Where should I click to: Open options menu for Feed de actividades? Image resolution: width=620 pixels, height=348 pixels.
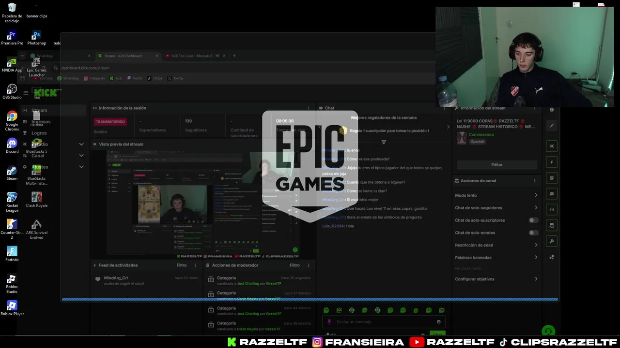tap(196, 265)
